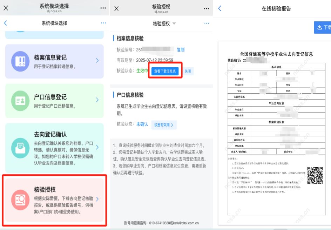Open blue three-dot menu in 核验授权 panel
Screen dimensions: 331x230
coord(207,23)
